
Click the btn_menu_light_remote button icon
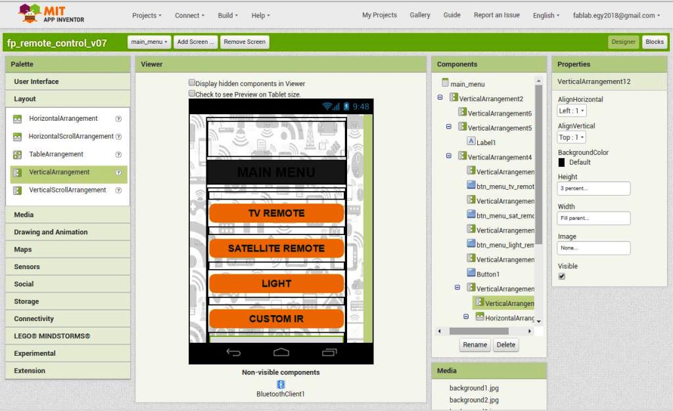[x=471, y=244]
